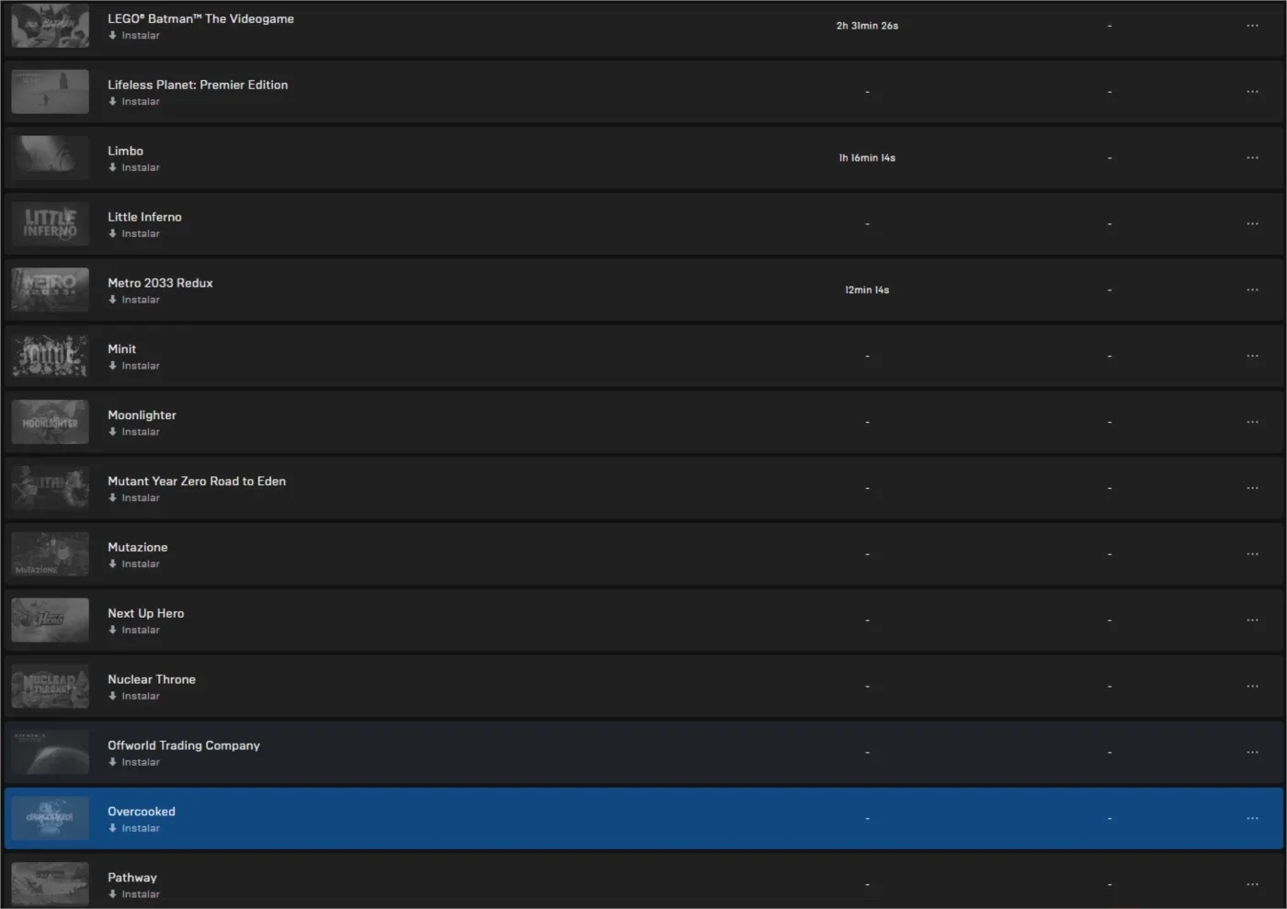The image size is (1287, 909).
Task: Select the Metro 2033 Redux thumbnail
Action: [51, 290]
